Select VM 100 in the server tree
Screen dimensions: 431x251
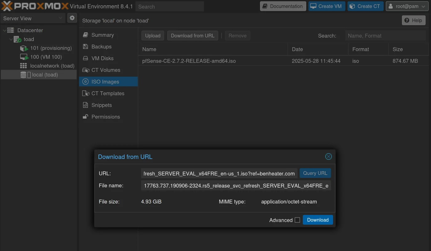coord(46,57)
